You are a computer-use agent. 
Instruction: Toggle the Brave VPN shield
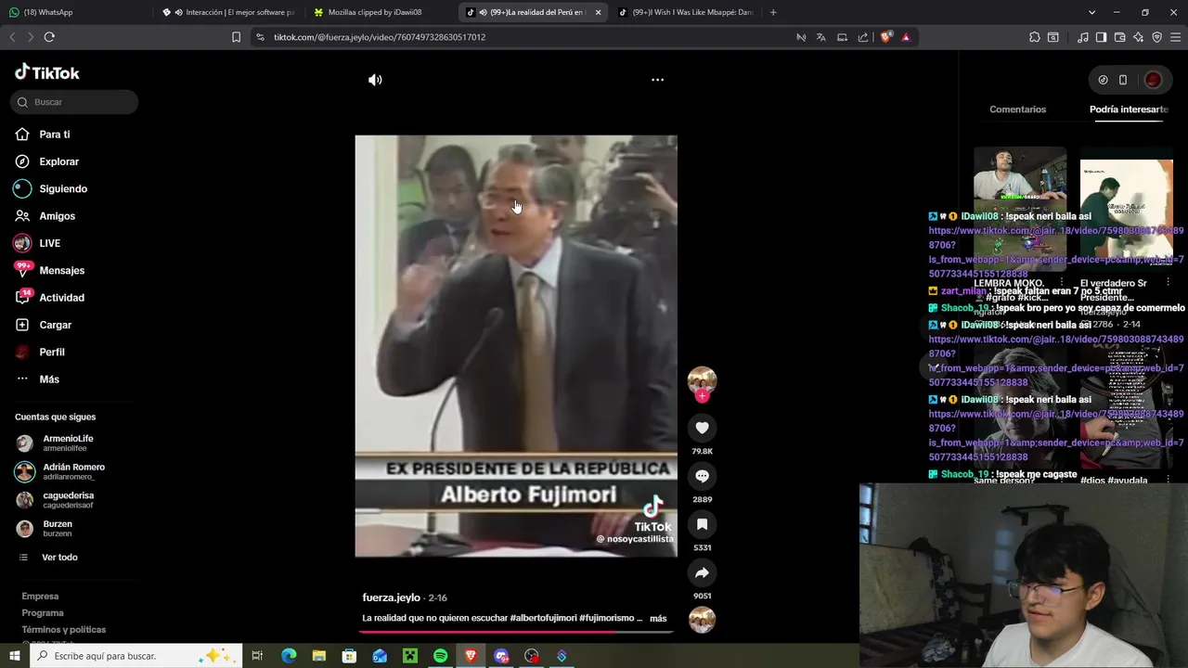coord(1156,37)
